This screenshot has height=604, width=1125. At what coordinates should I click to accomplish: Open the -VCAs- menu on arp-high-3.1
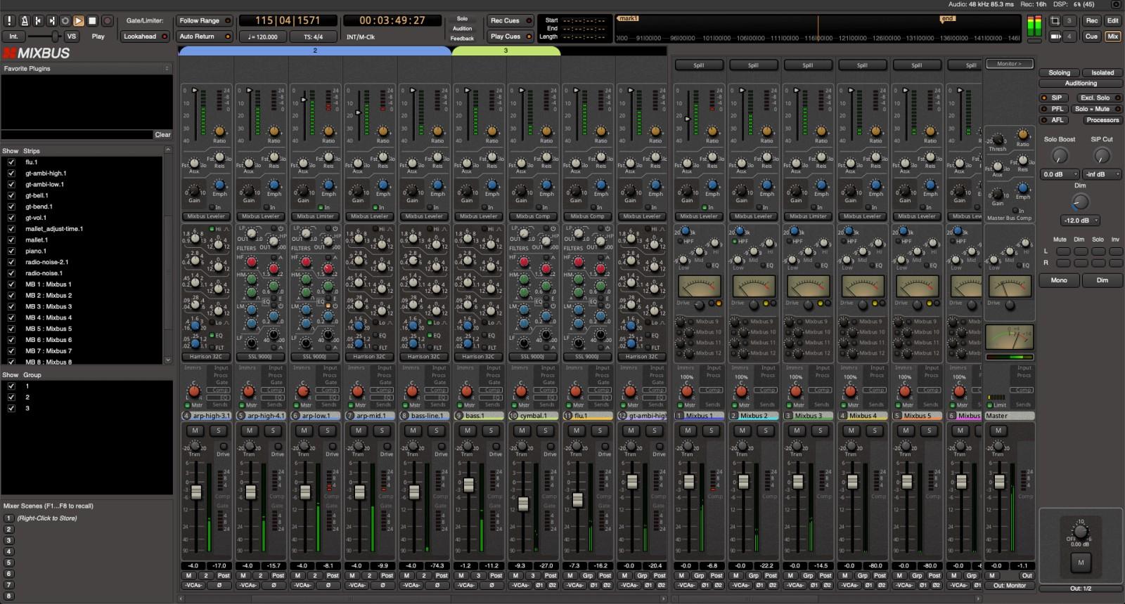click(x=194, y=585)
